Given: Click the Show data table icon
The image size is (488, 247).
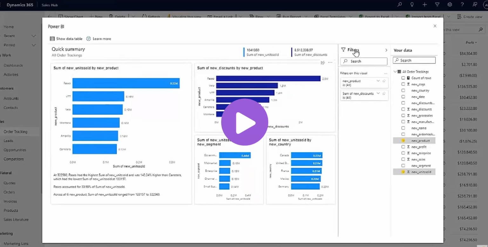Looking at the screenshot, I should pyautogui.click(x=52, y=38).
